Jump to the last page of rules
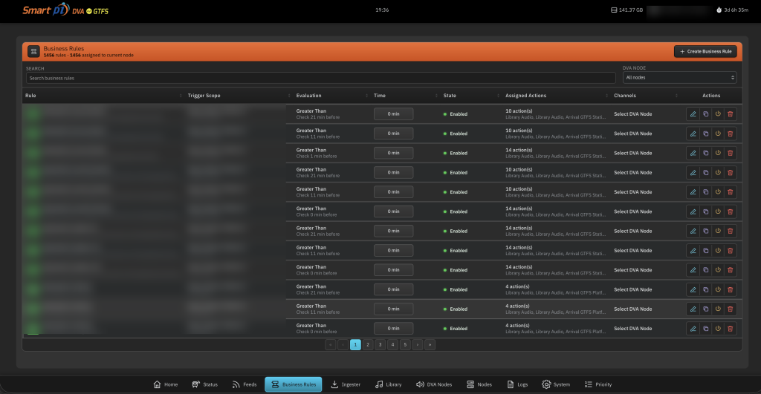The width and height of the screenshot is (761, 394). (430, 344)
